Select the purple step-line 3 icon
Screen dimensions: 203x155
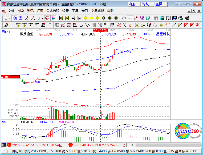[27, 18]
